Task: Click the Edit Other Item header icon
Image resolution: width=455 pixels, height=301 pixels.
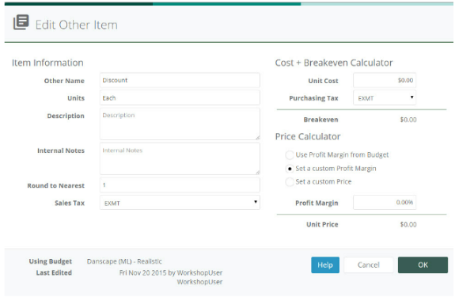Action: tap(21, 22)
